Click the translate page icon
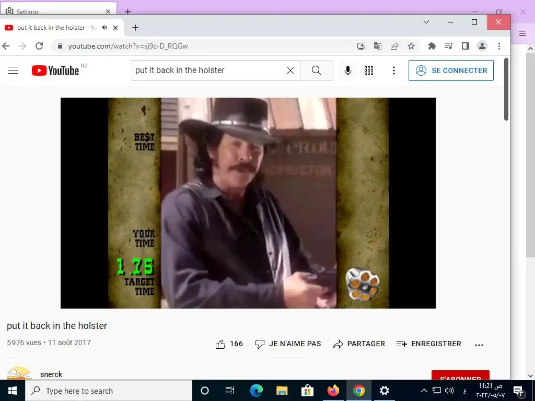 click(378, 46)
